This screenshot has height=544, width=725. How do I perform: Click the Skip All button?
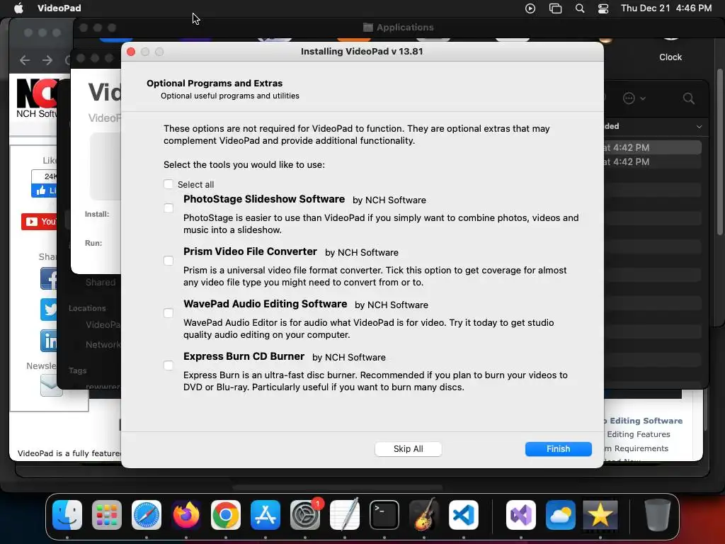408,448
